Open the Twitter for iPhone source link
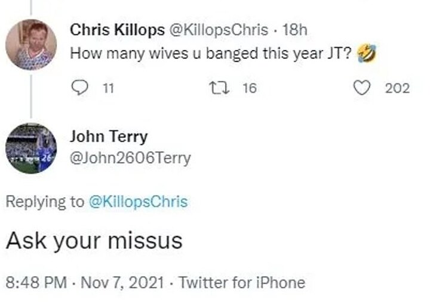The image size is (430, 302). 242,282
